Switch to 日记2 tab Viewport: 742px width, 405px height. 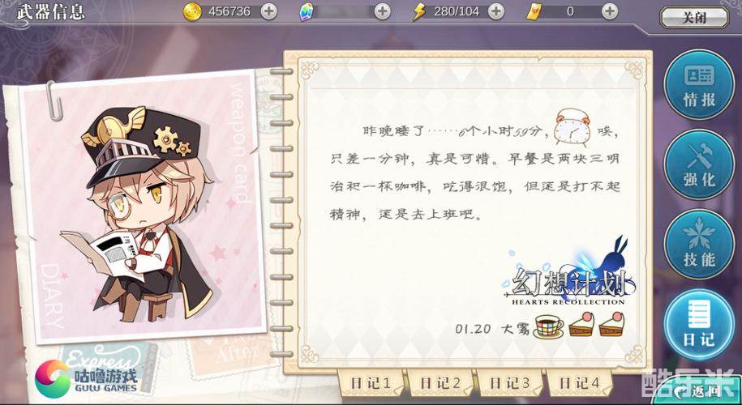click(x=440, y=383)
